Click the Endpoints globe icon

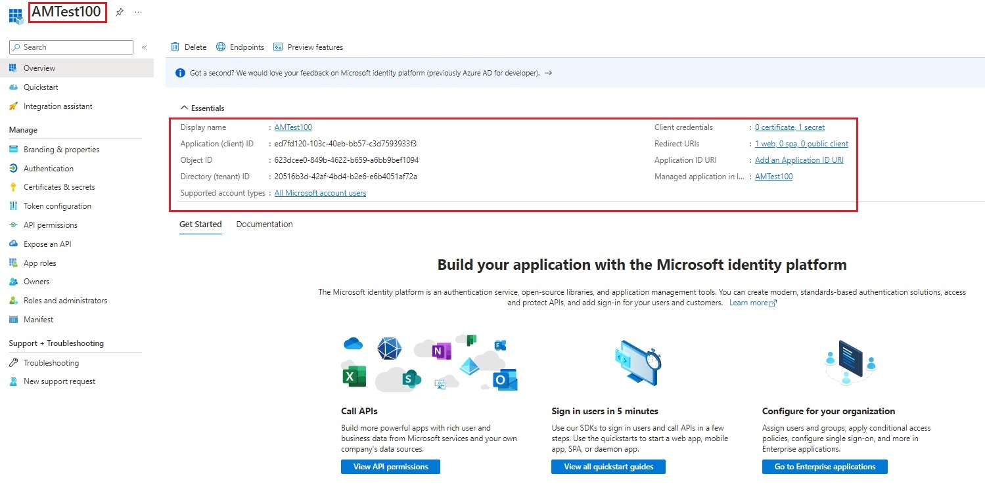[x=221, y=47]
